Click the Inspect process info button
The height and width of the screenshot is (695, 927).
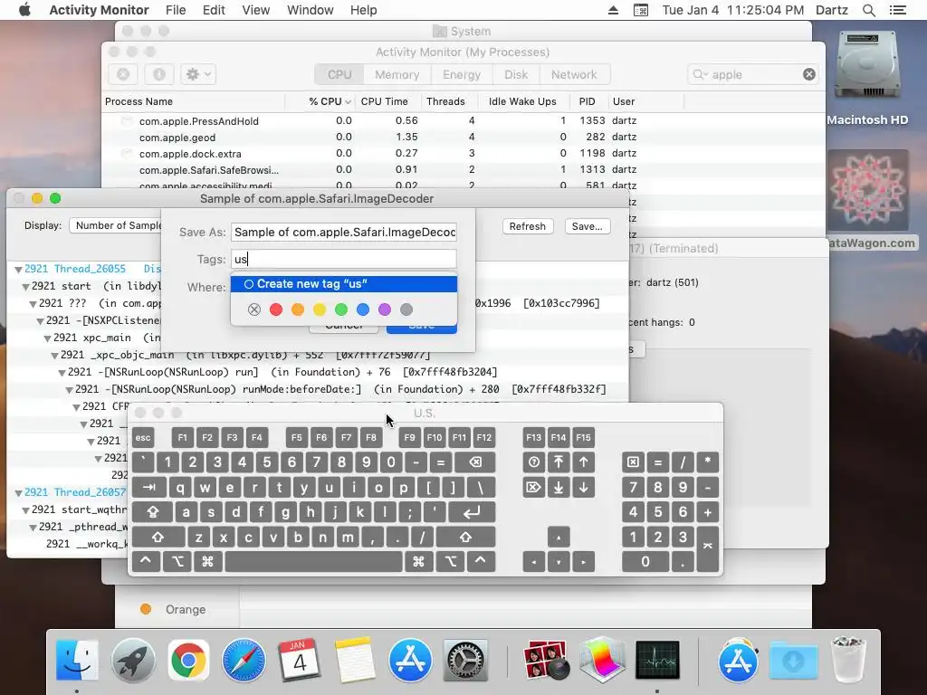pos(159,74)
